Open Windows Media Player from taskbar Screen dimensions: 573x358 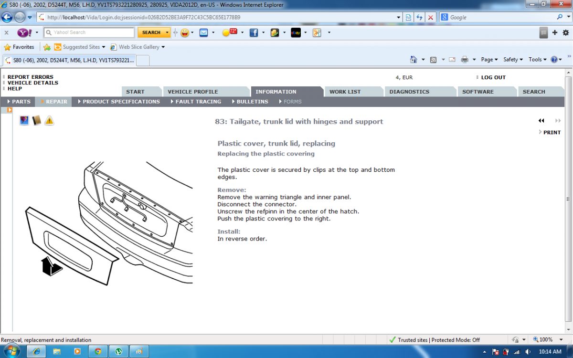77,351
